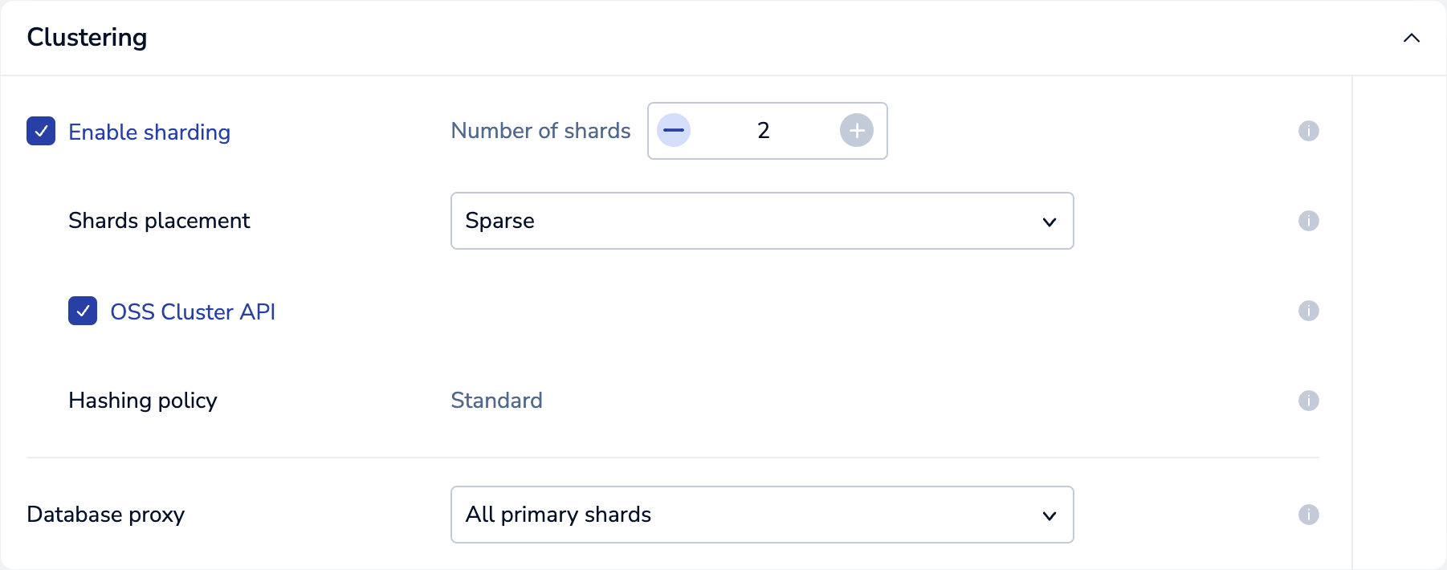This screenshot has width=1447, height=570.
Task: Click info icon beside Shards placement
Action: pos(1308,221)
